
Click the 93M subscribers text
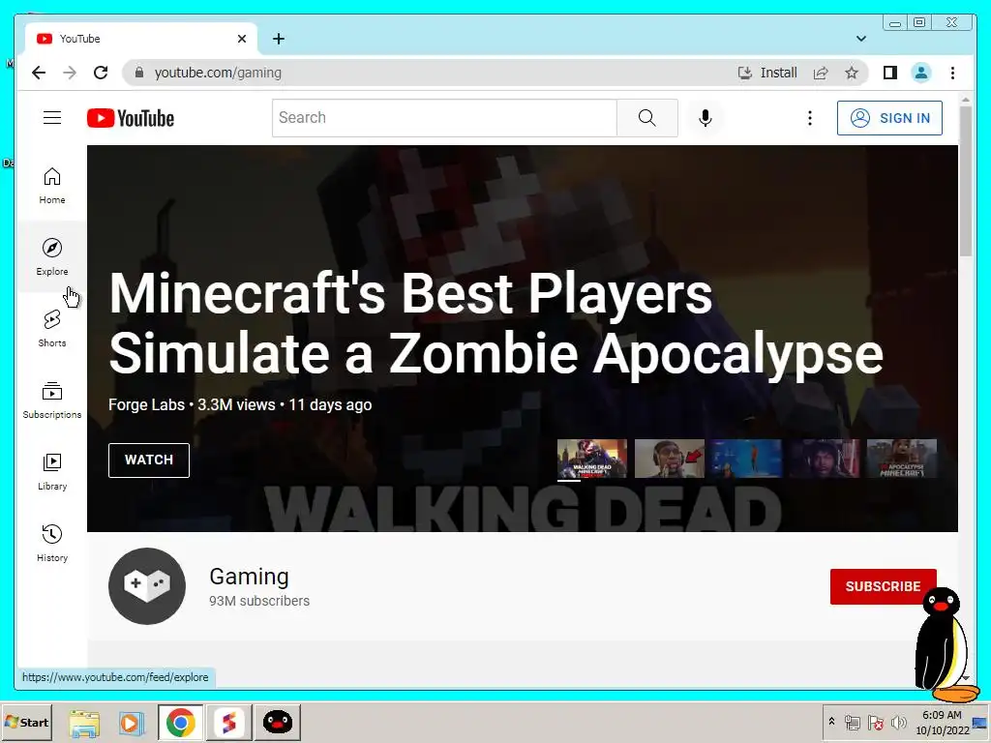[259, 601]
